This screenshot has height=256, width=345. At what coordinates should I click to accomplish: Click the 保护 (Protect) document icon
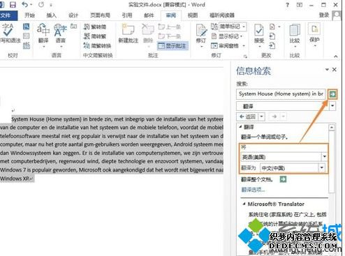pos(314,34)
